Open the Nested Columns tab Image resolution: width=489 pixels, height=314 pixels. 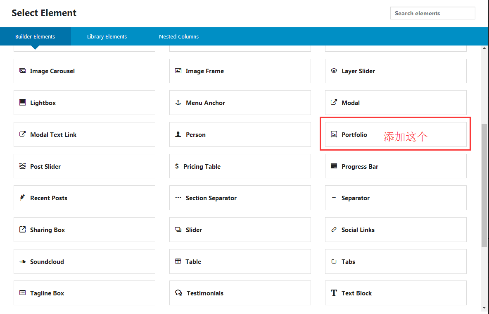179,36
